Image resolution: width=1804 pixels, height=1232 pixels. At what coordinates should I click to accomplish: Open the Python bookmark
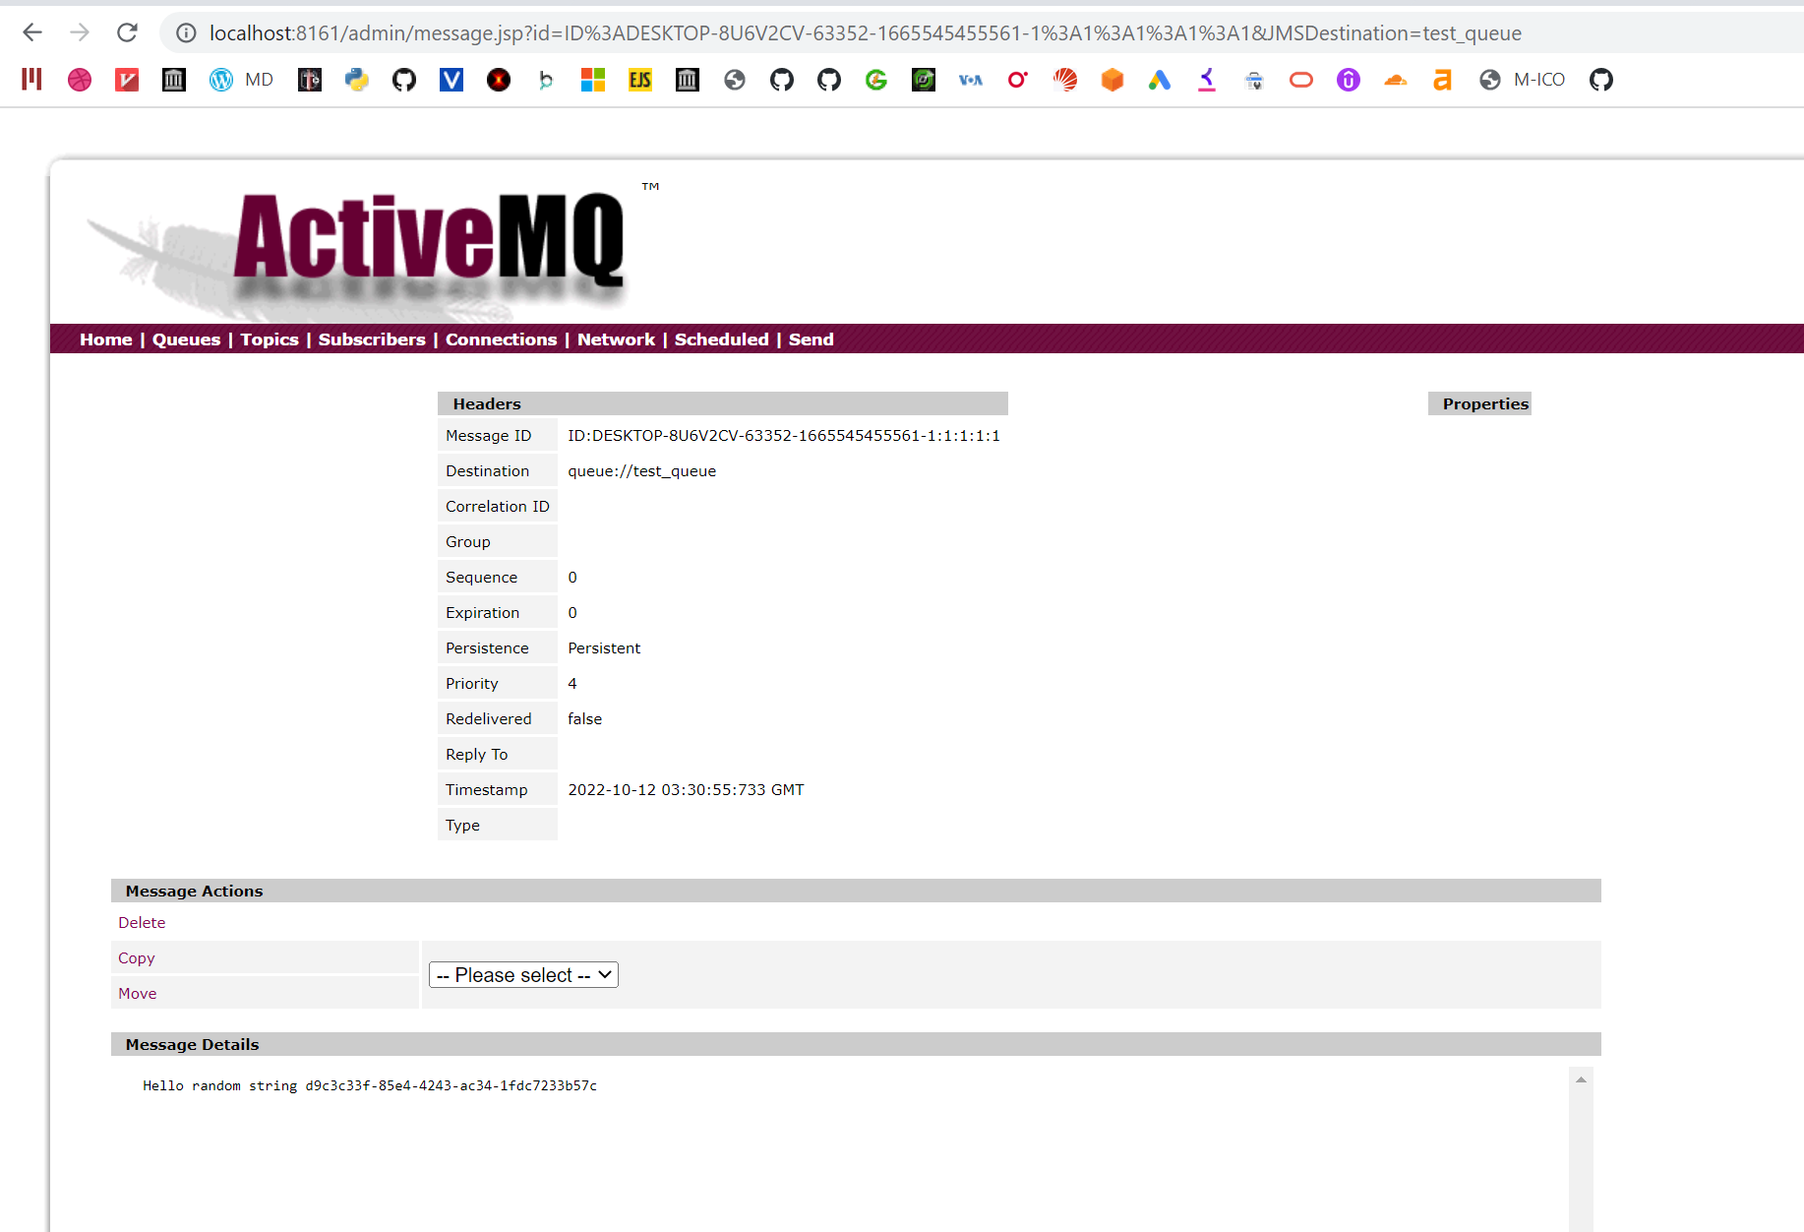point(356,80)
